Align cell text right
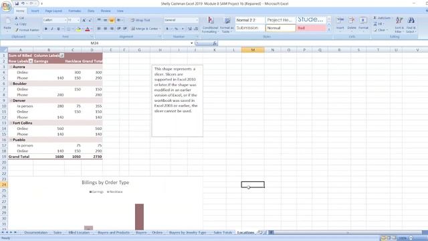This screenshot has width=428, height=241. coord(112,28)
